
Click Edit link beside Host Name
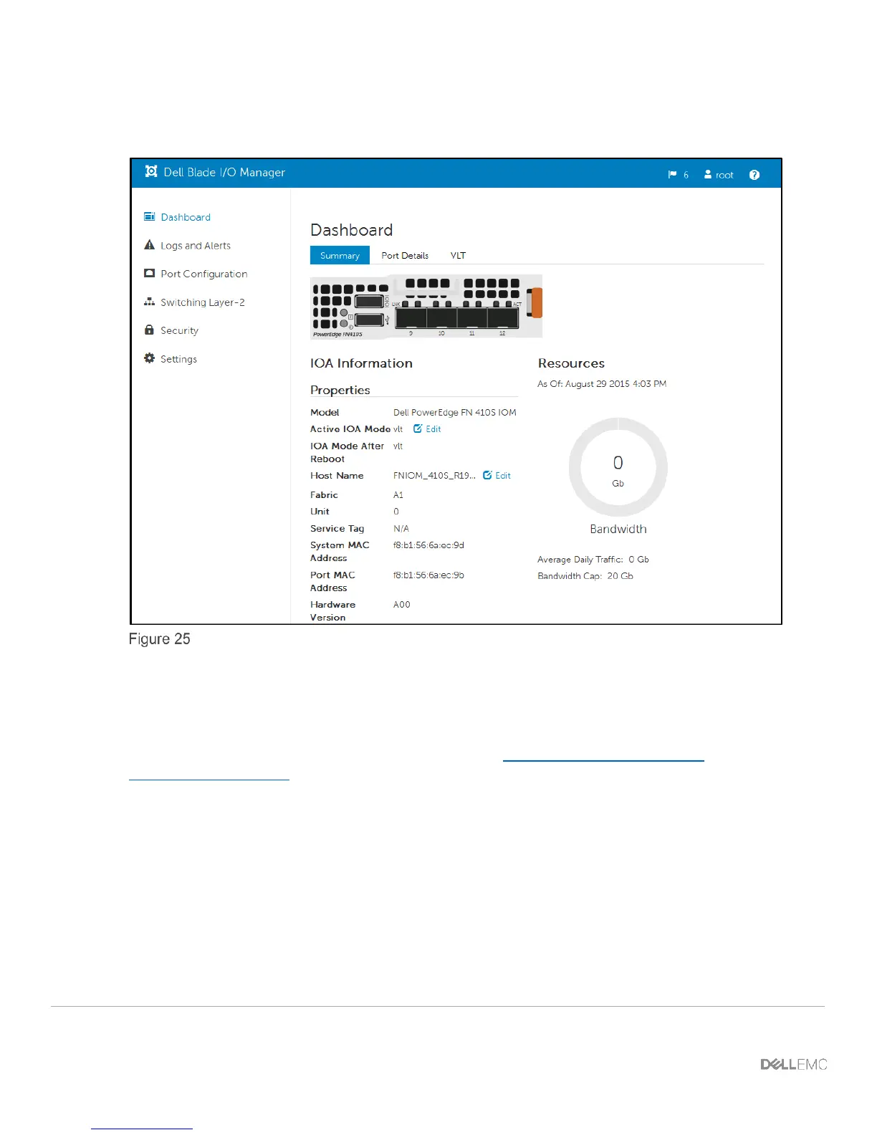503,476
